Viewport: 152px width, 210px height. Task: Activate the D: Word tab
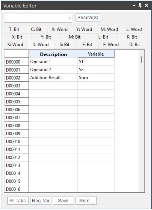click(x=41, y=45)
